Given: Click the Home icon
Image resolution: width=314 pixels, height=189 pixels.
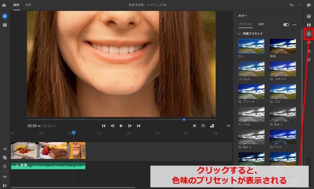Looking at the screenshot, I should pyautogui.click(x=4, y=5).
